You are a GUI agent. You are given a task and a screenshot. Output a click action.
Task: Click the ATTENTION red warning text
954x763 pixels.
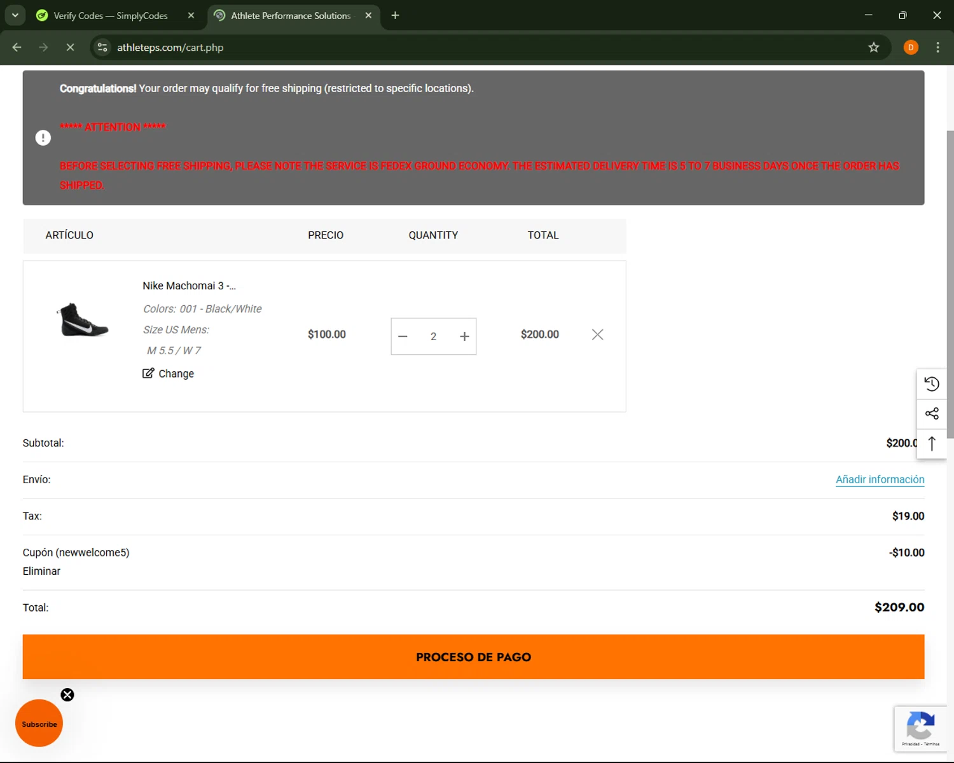(113, 127)
